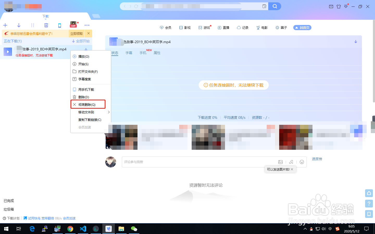
Task: Collapse the task detail header arrow
Action: click(x=356, y=42)
